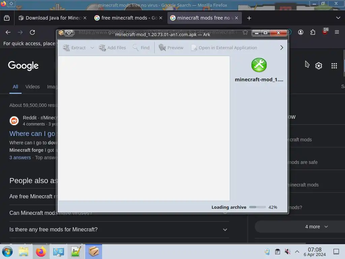The height and width of the screenshot is (259, 345).
Task: Go back in Firefox
Action: pyautogui.click(x=8, y=32)
